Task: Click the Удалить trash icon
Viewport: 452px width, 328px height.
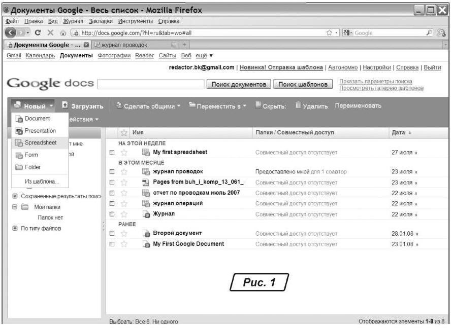Action: [x=298, y=106]
